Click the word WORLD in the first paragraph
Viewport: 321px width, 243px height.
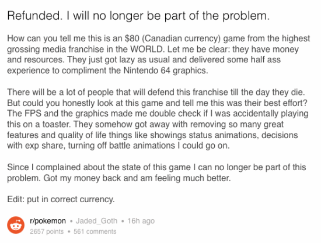(146, 50)
